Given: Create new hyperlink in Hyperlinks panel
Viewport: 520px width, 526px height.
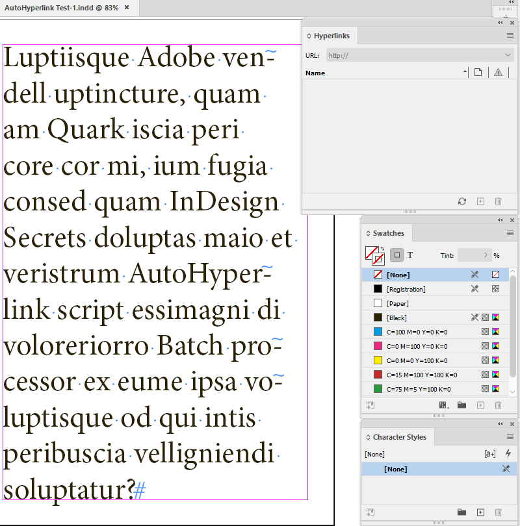Looking at the screenshot, I should tap(480, 201).
